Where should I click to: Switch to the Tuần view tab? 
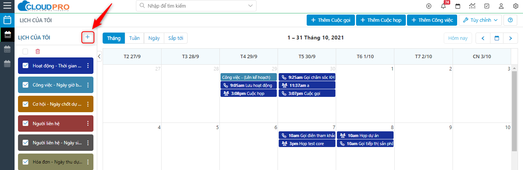coord(134,38)
